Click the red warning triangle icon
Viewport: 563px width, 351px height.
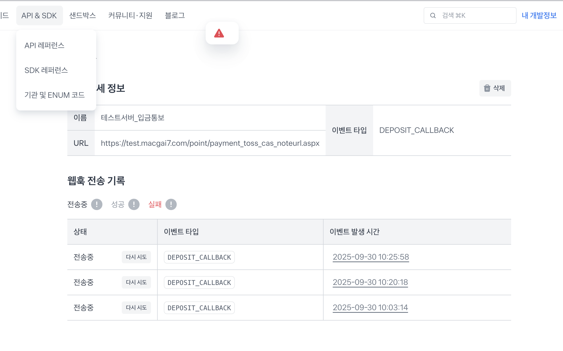point(219,33)
